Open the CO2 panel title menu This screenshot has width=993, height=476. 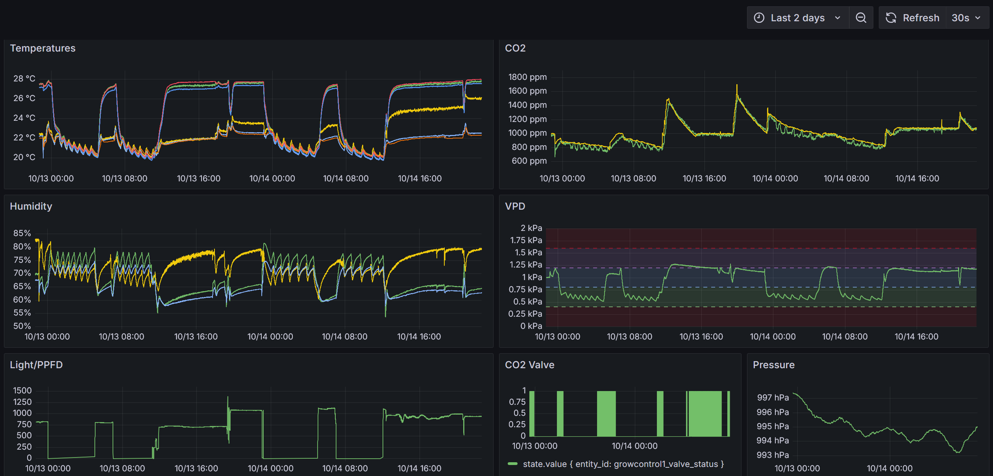515,48
